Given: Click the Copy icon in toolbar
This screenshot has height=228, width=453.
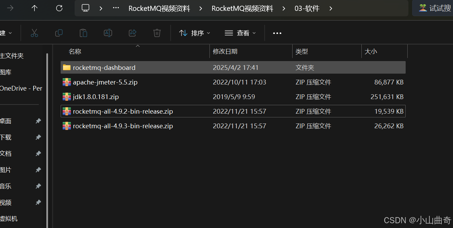Looking at the screenshot, I should 59,33.
